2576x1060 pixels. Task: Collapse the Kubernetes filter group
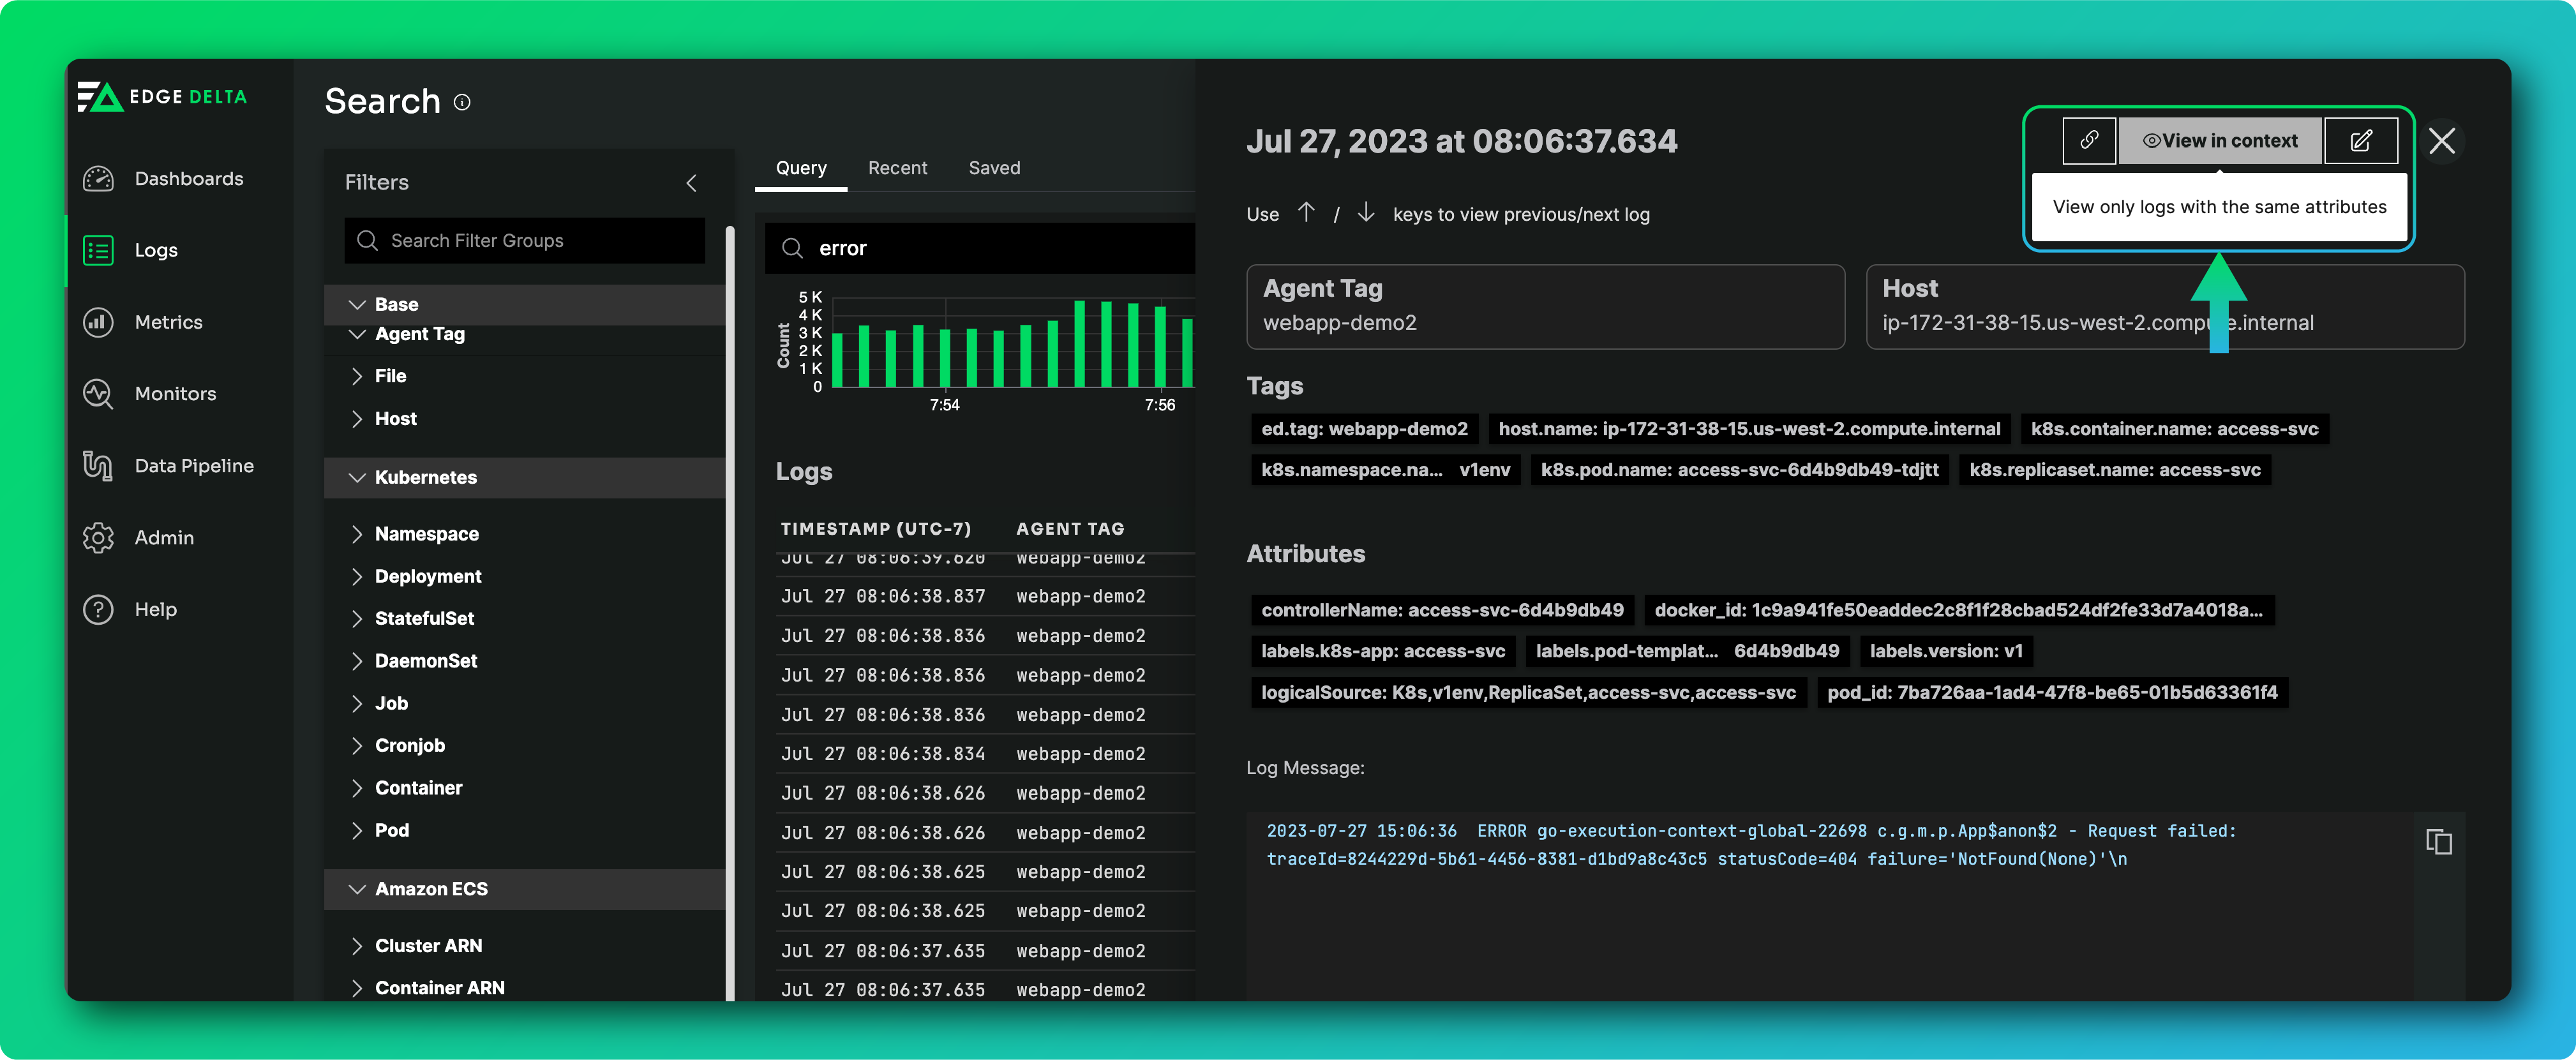tap(357, 478)
